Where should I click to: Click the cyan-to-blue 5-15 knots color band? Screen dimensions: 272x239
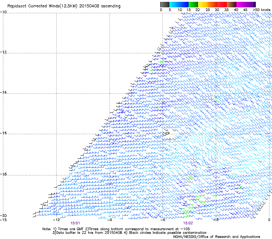[179, 4]
